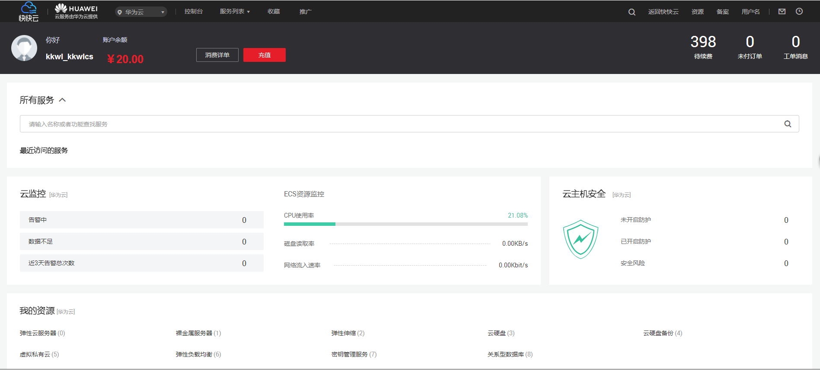This screenshot has width=820, height=382.
Task: Click the red 充值 button
Action: (x=264, y=55)
